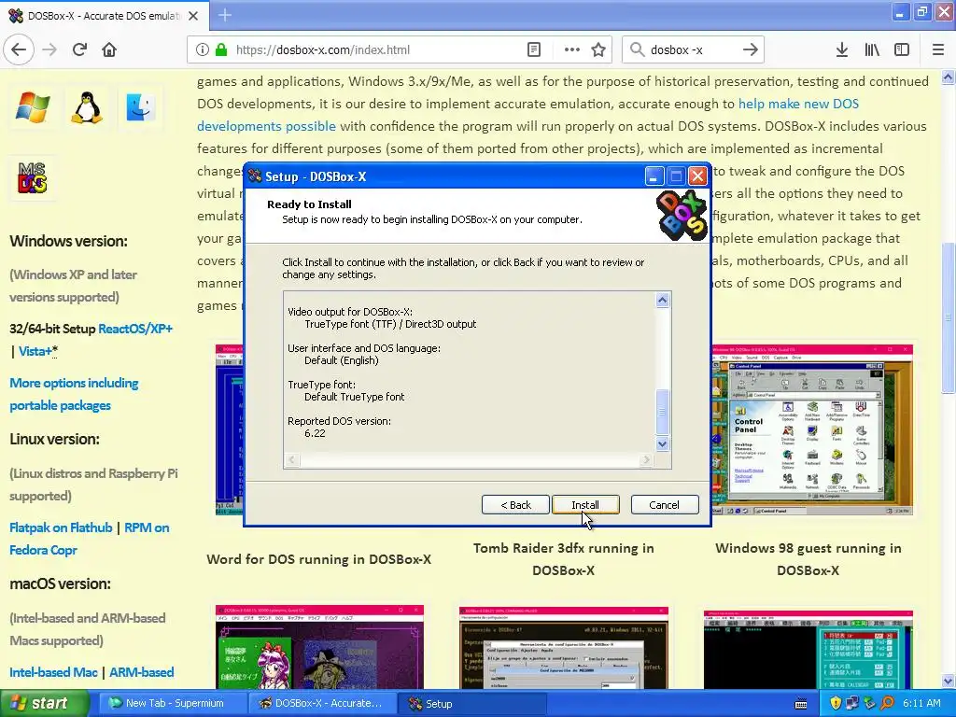Viewport: 956px width, 717px height.
Task: Click the green padlock security icon
Action: pyautogui.click(x=221, y=49)
